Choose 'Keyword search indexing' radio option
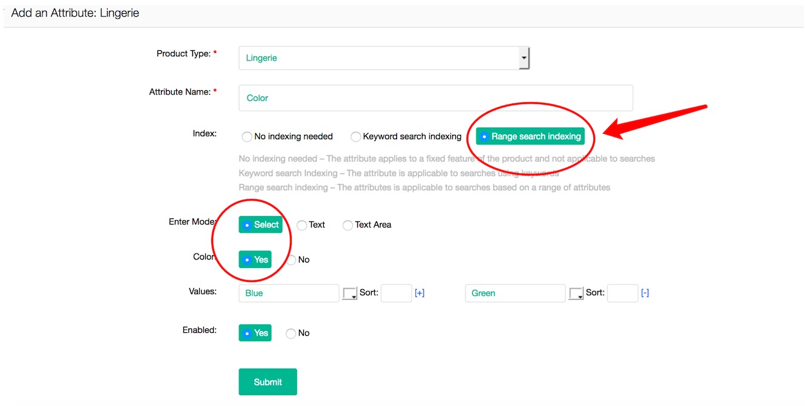Viewport: 805px width, 406px height. point(356,137)
